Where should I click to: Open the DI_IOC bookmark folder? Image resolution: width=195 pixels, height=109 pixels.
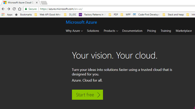(x=70, y=15)
